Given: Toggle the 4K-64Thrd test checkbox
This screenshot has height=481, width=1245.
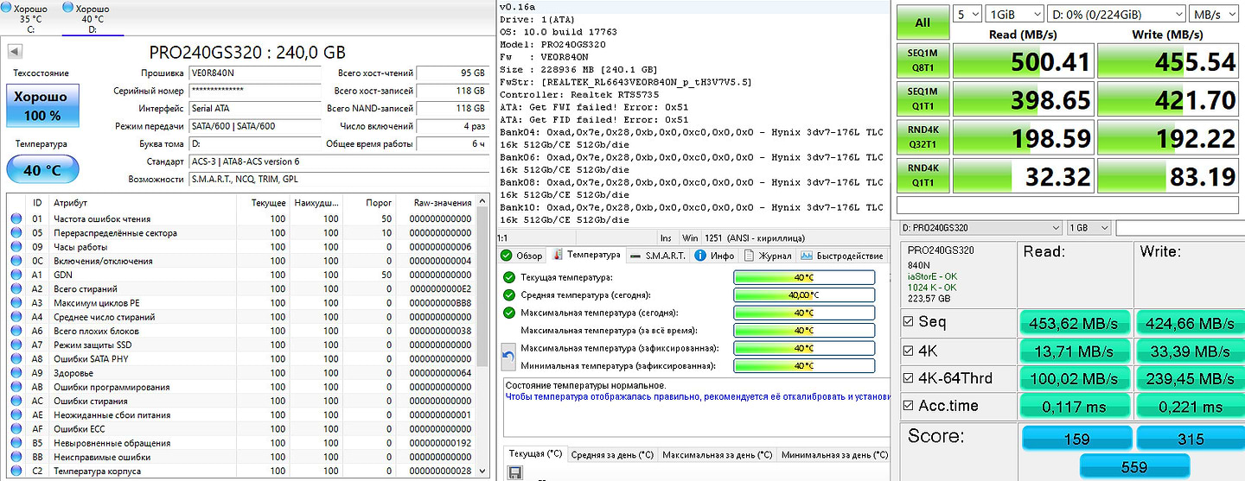Looking at the screenshot, I should pos(907,377).
